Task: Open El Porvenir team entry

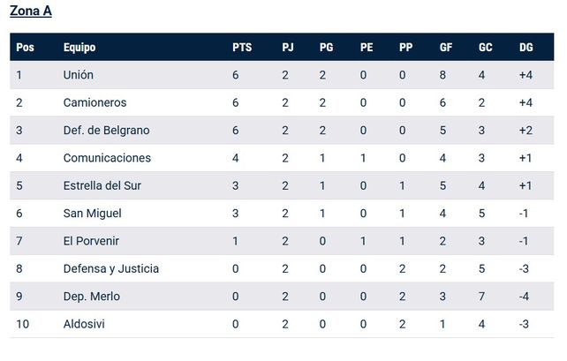Action: coord(91,241)
